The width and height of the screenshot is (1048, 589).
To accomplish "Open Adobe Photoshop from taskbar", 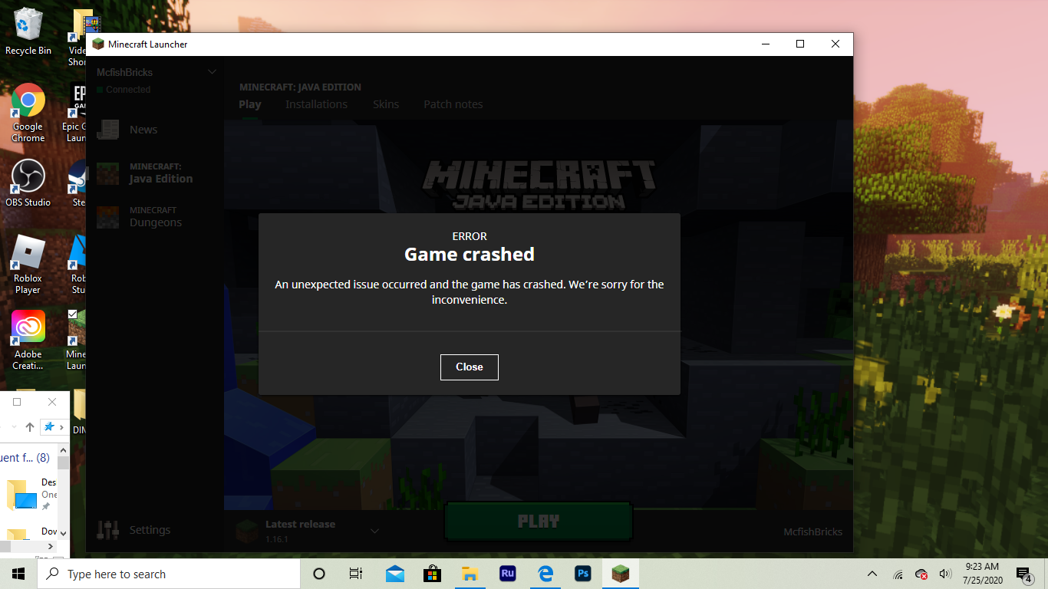I will (x=583, y=574).
